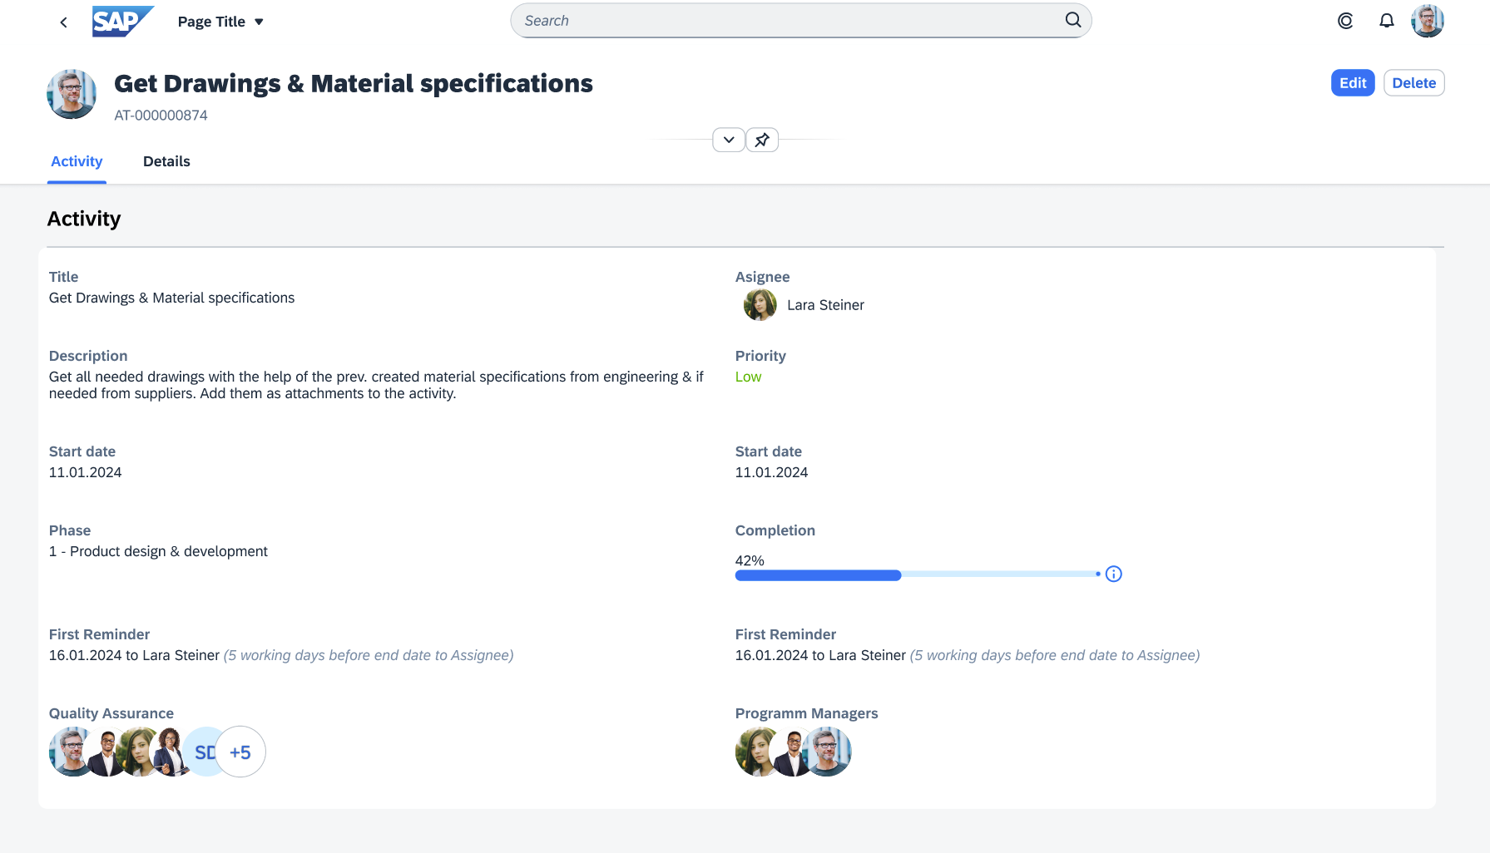Open notifications via the bell icon
Viewport: 1490px width, 853px height.
(1386, 21)
